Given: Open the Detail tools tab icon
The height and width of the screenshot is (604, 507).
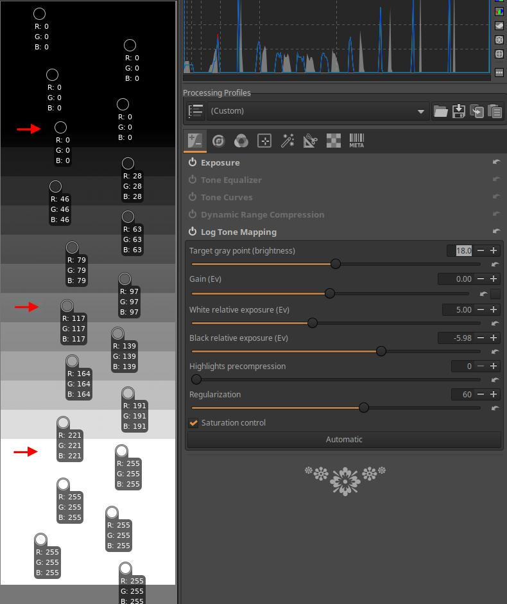Looking at the screenshot, I should (x=218, y=141).
